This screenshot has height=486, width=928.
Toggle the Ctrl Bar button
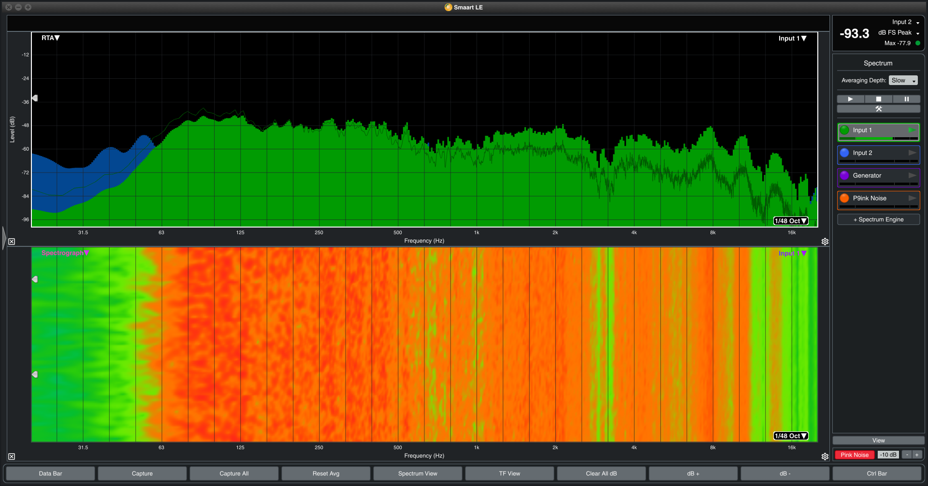pyautogui.click(x=877, y=473)
